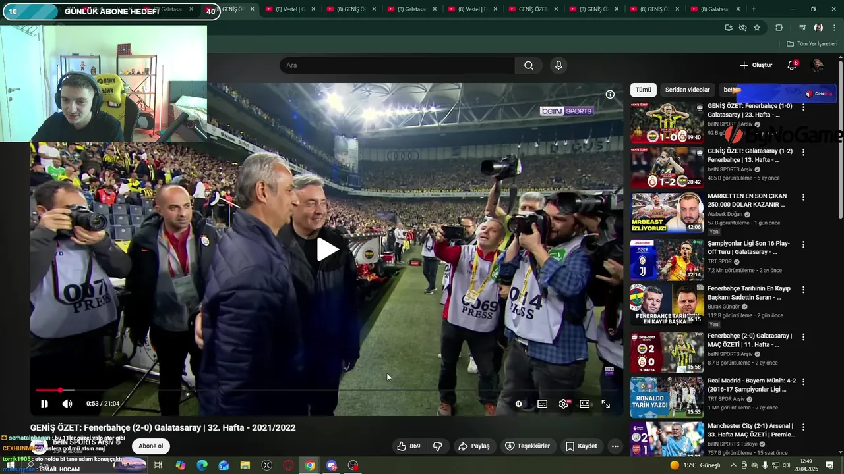Image resolution: width=844 pixels, height=474 pixels.
Task: Open Tüm Yer İşaretleri bookmarks folder
Action: click(x=812, y=44)
